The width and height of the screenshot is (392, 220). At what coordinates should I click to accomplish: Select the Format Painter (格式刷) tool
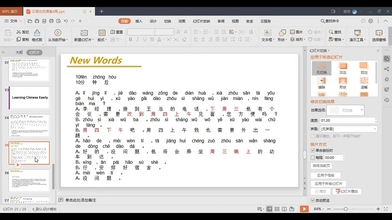tap(37, 36)
